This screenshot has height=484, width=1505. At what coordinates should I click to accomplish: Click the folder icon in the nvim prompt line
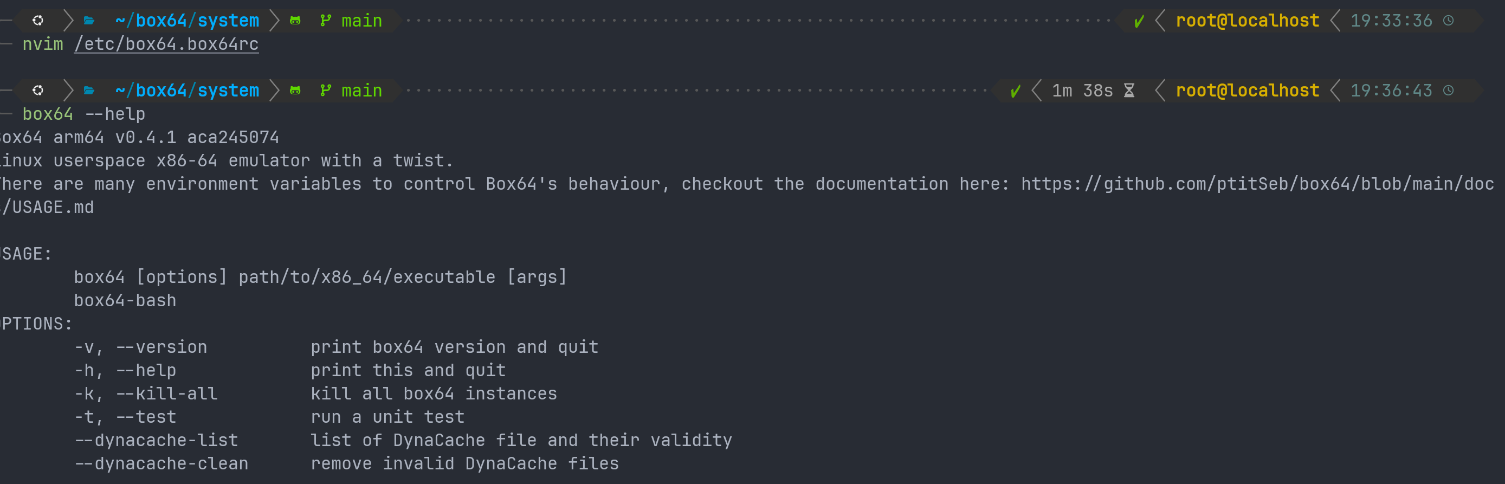coord(89,21)
